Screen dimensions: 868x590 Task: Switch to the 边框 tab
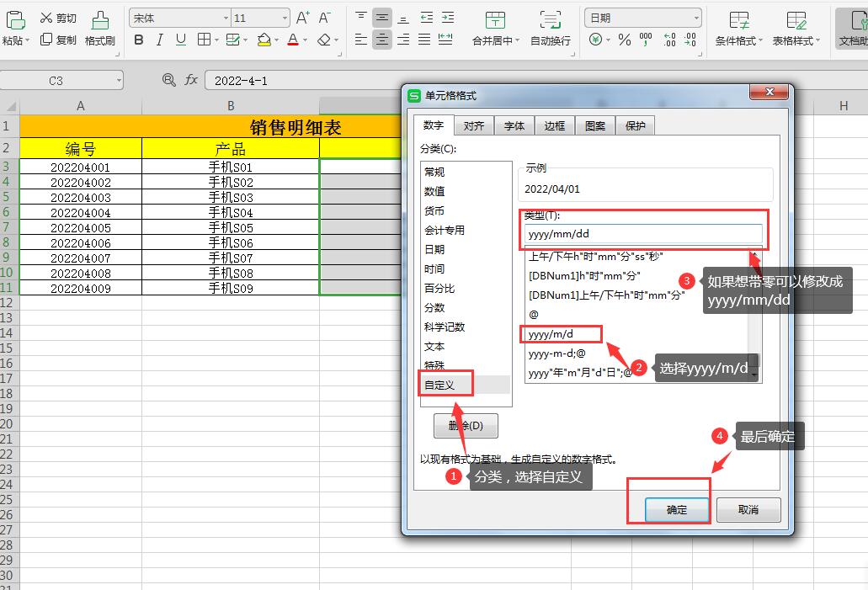click(x=555, y=126)
